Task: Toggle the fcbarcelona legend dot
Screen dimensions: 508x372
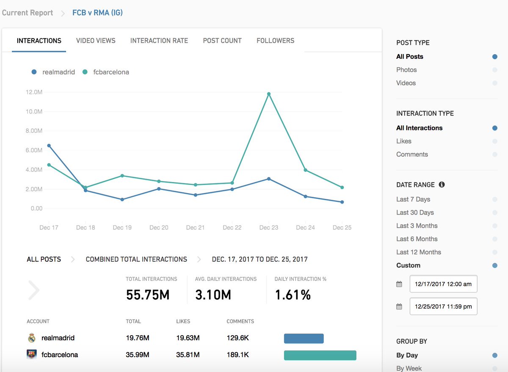Action: tap(85, 72)
